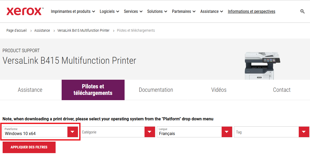The image size is (310, 156).
Task: Open the Contact tab
Action: [x=281, y=90]
